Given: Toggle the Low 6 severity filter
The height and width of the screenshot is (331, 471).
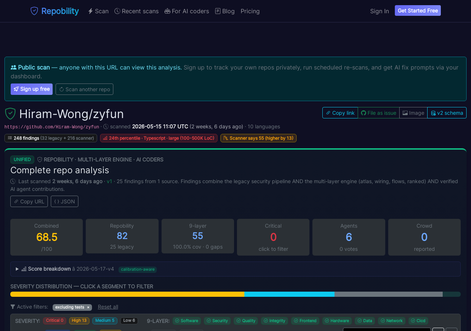Looking at the screenshot, I should [129, 321].
